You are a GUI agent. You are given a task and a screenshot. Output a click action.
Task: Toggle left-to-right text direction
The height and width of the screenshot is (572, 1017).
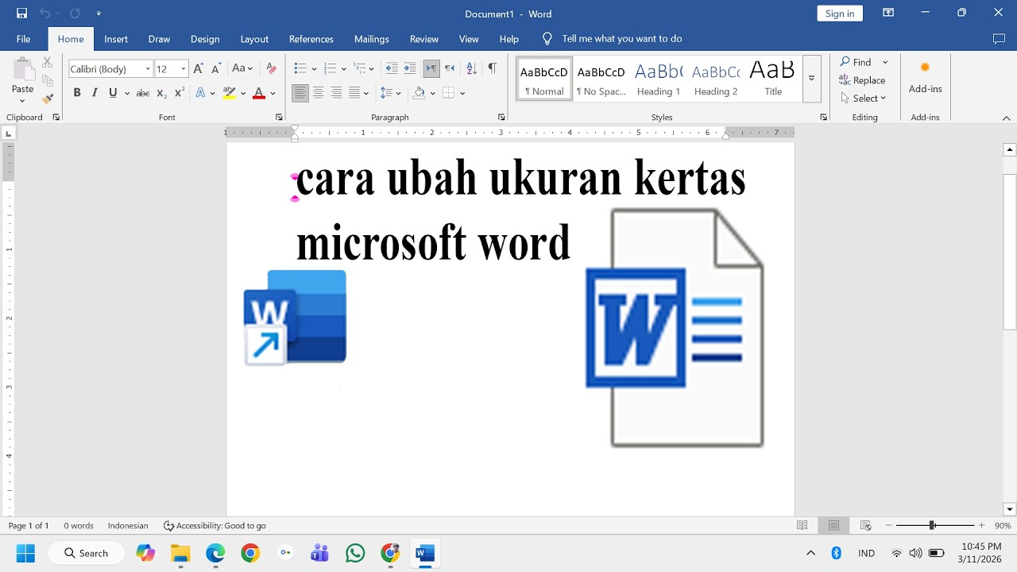tap(431, 69)
